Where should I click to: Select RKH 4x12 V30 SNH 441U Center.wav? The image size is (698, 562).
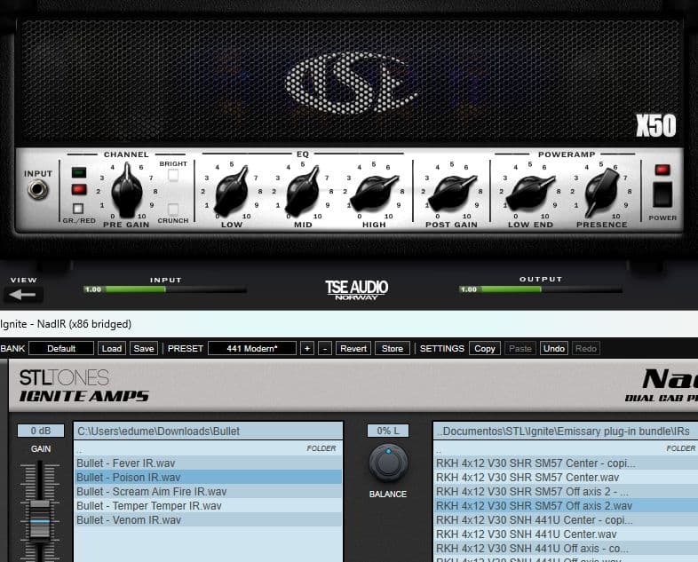[x=566, y=534]
